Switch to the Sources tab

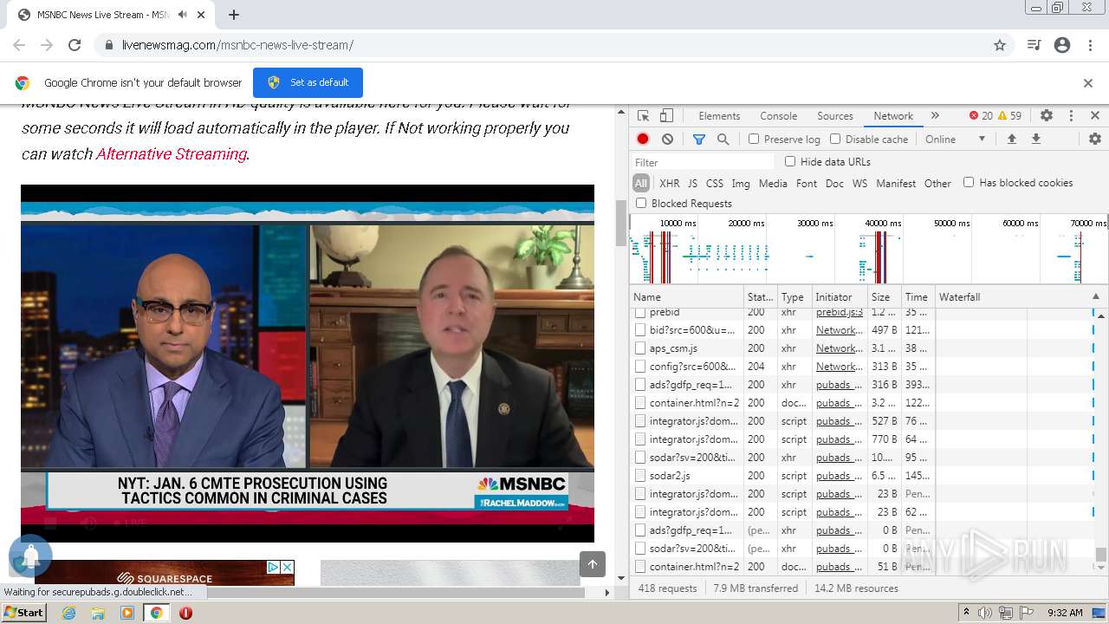pos(835,116)
